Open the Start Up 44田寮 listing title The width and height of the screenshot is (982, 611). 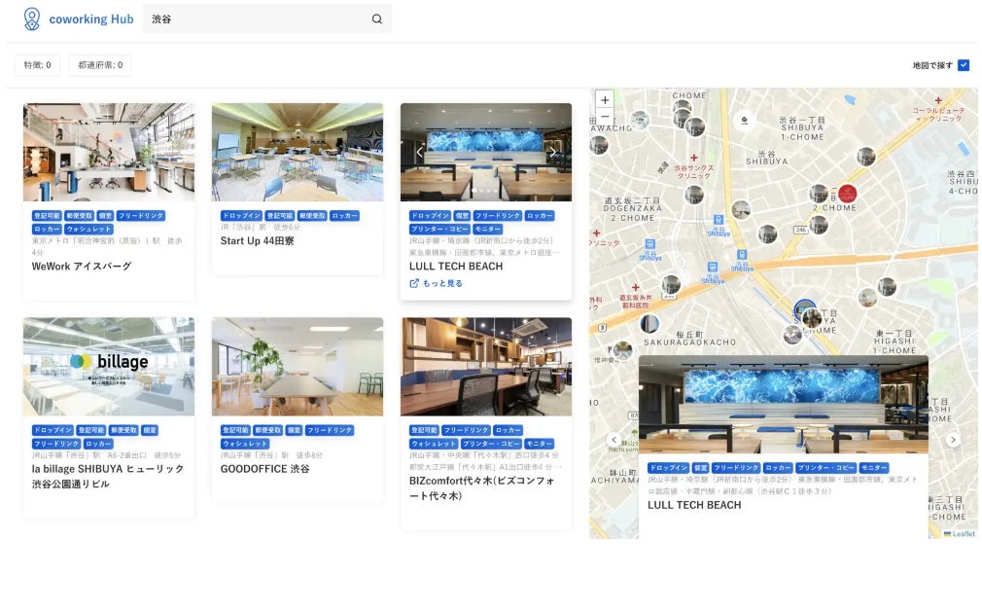pyautogui.click(x=257, y=240)
